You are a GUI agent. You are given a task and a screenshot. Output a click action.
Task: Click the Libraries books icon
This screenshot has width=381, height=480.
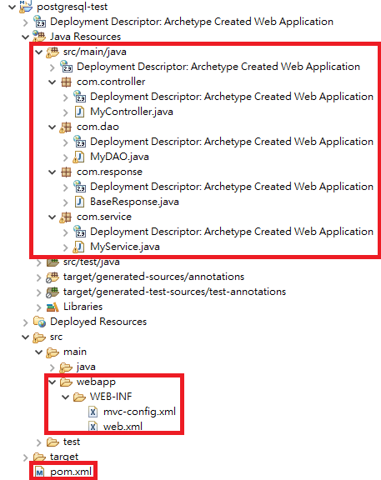click(x=53, y=307)
